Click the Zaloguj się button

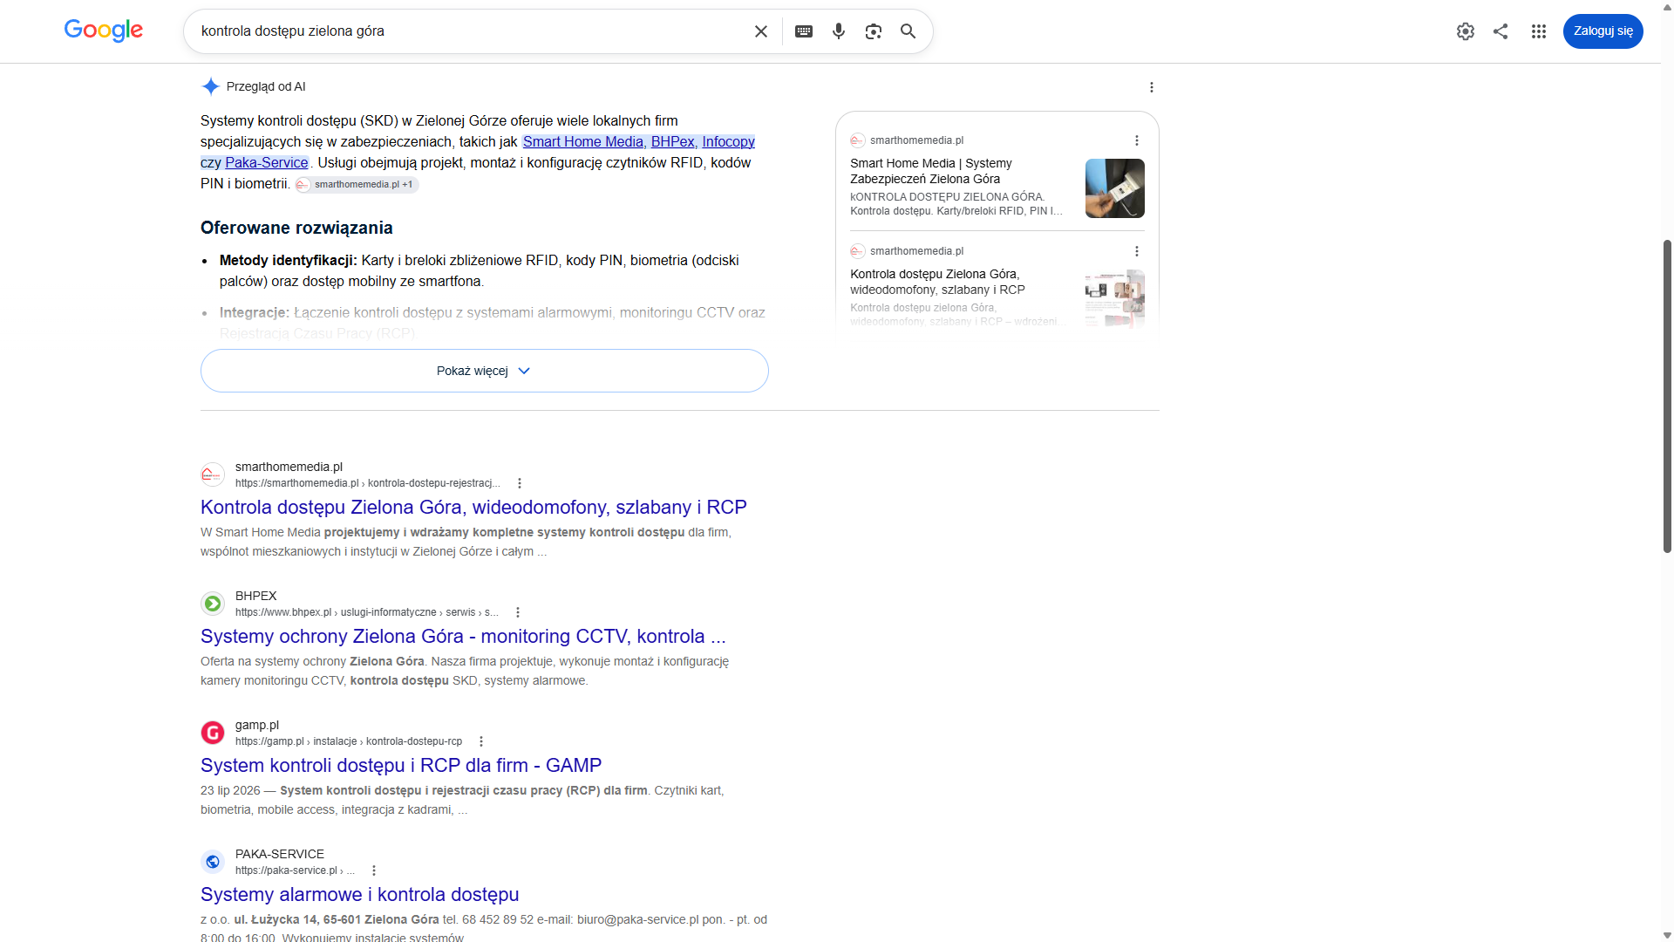pyautogui.click(x=1603, y=31)
